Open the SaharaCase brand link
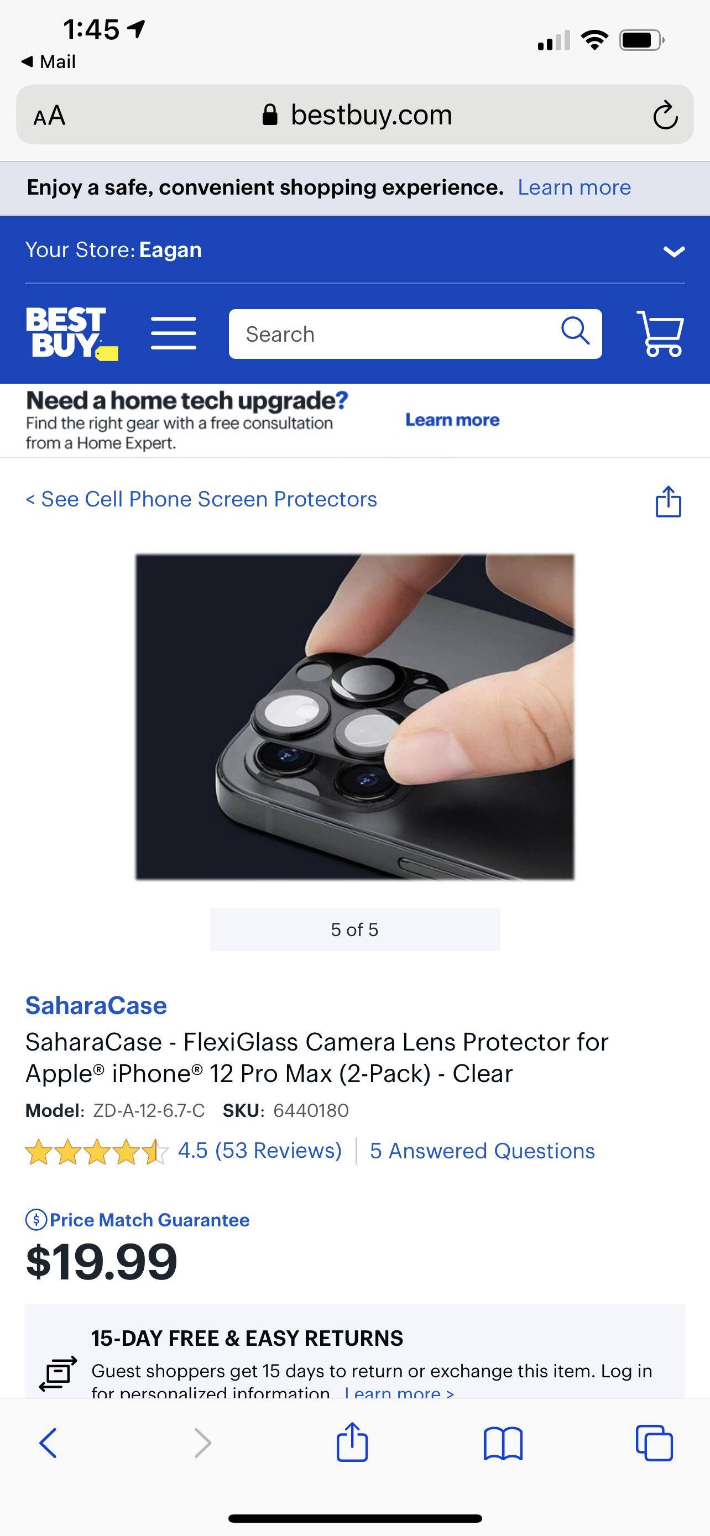Viewport: 710px width, 1536px height. 96,1005
